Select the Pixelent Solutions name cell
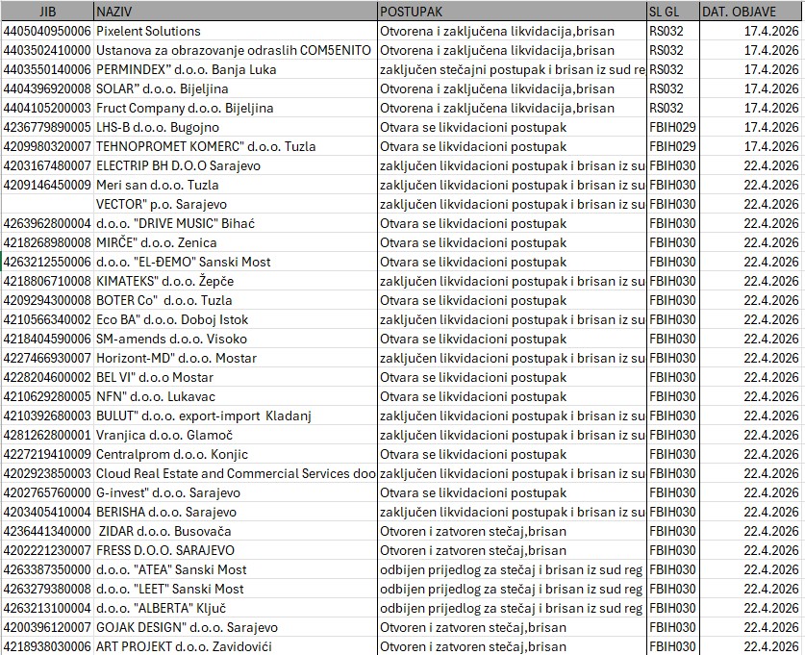This screenshot has width=805, height=655. 235,31
